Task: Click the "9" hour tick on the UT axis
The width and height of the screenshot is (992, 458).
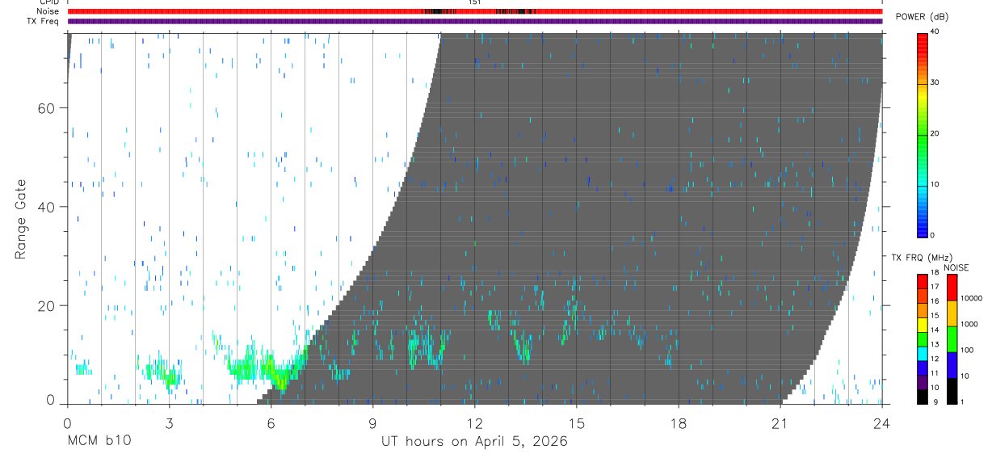Action: (372, 423)
